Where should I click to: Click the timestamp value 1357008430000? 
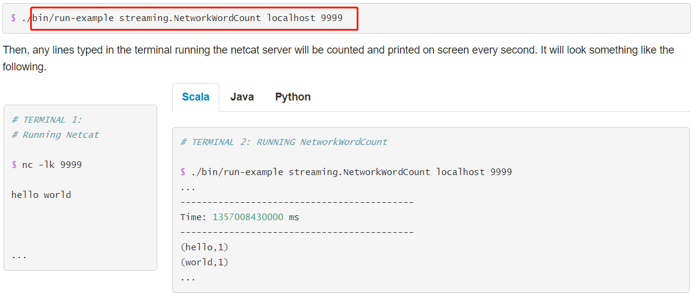248,217
